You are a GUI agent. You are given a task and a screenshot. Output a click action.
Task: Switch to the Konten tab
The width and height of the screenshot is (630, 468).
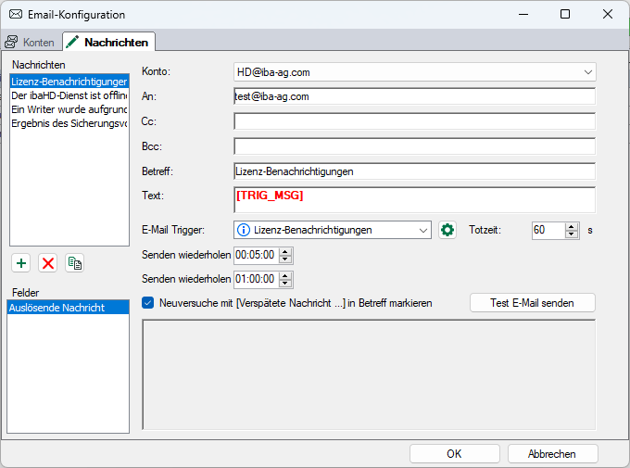(30, 43)
